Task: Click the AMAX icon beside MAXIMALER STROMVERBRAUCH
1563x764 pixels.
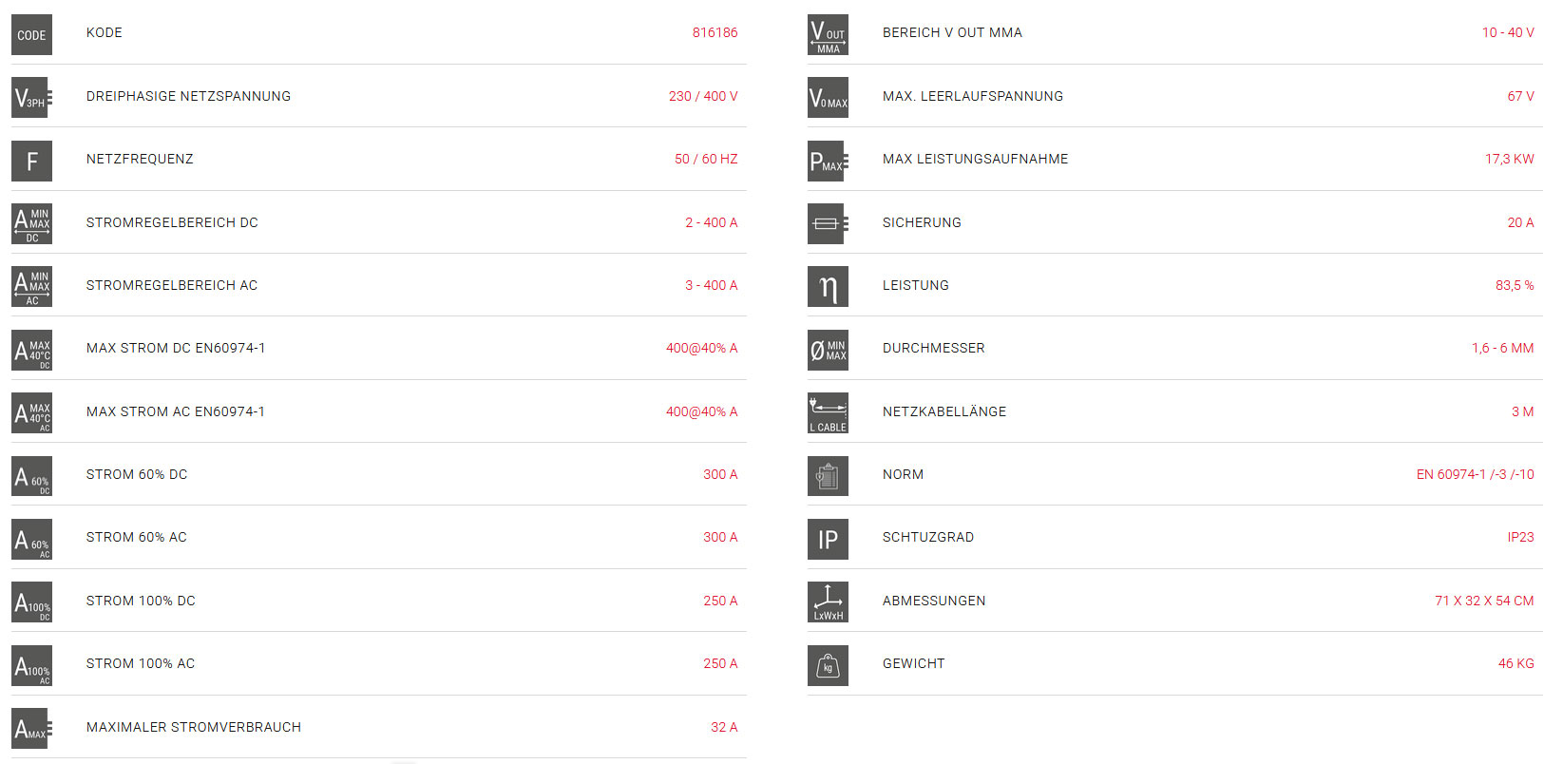Action: tap(31, 729)
